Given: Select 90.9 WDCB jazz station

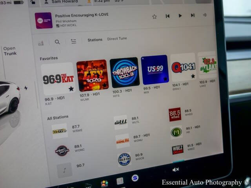Looking at the screenshot, I should [124, 159].
